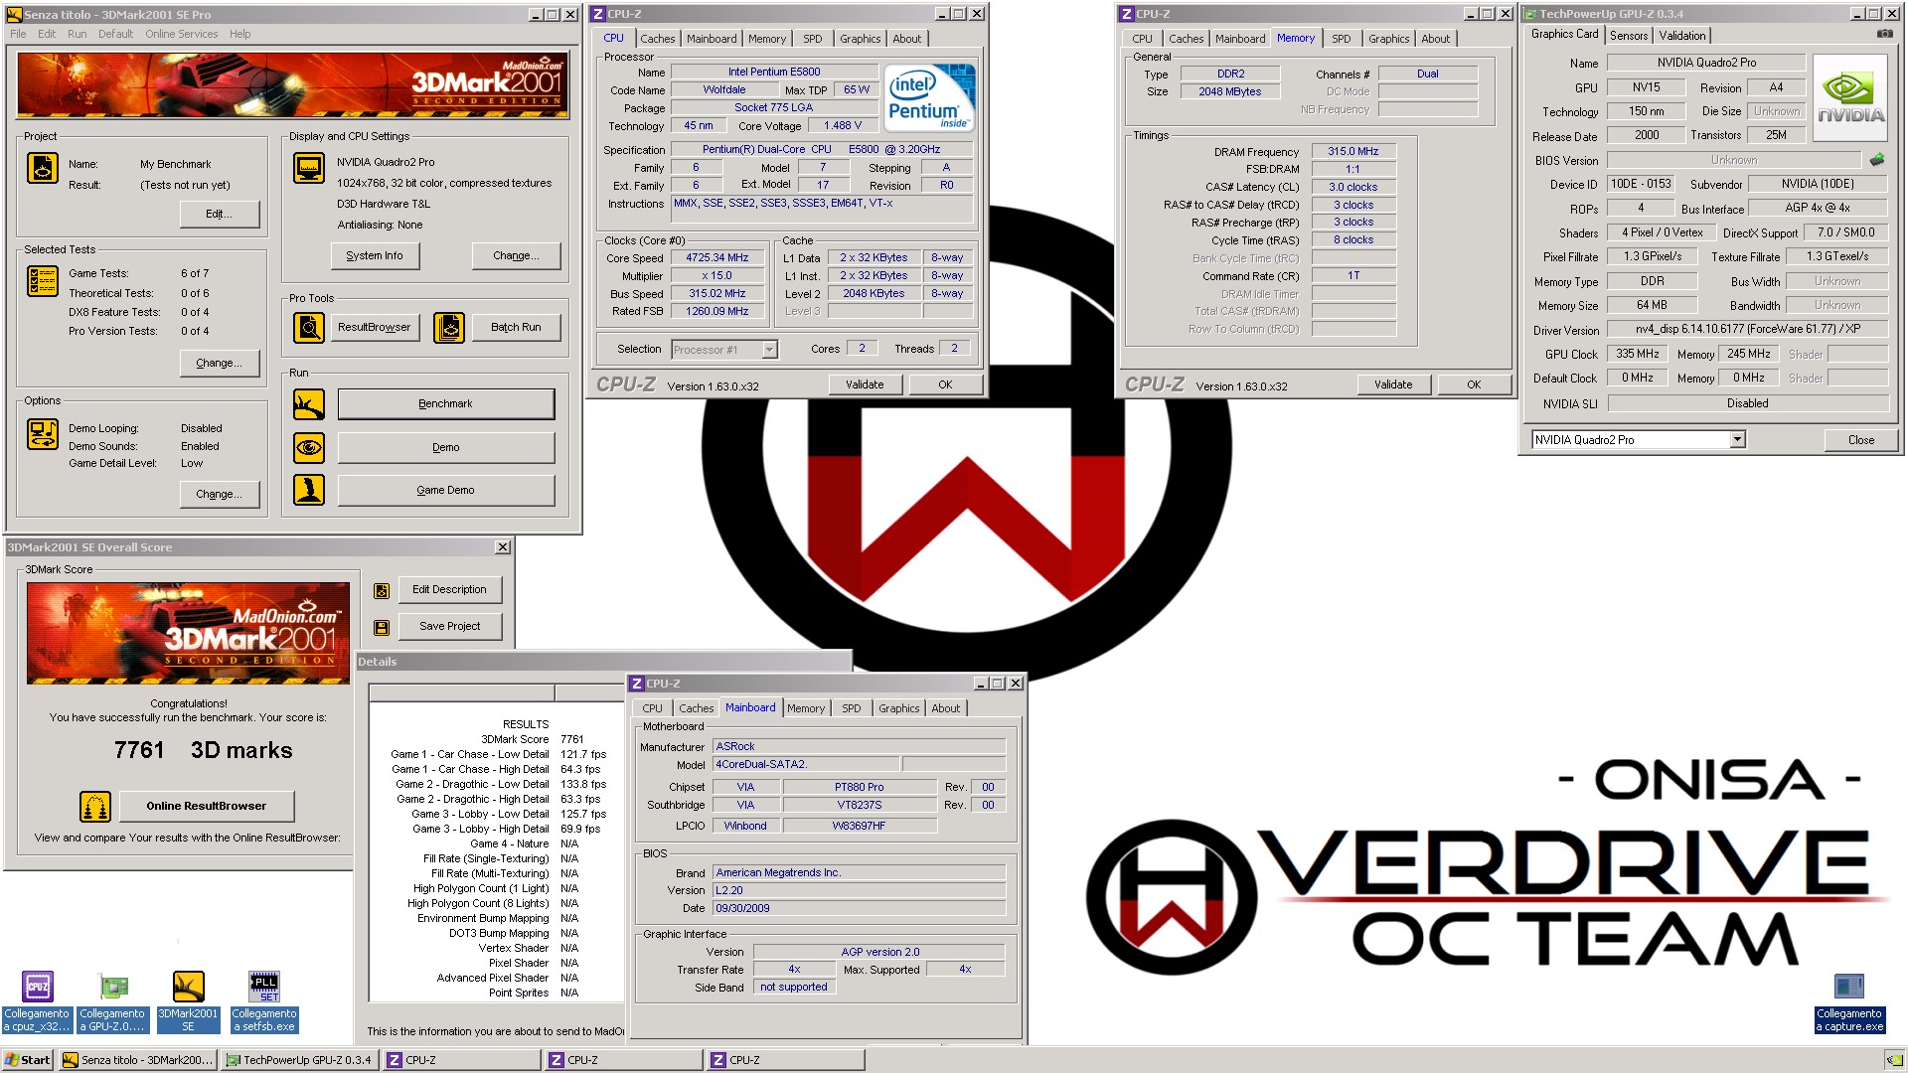Click Validate in the CPU tab window
This screenshot has width=1908, height=1073.
pos(865,384)
